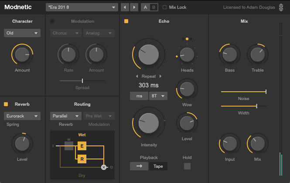The width and height of the screenshot is (290, 183).
Task: Click the Heads knob
Action: (x=187, y=55)
